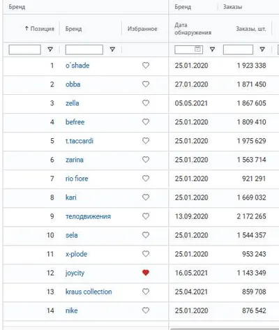The image size is (279, 330).
Task: Open filter icon for Позиция column
Action: 50,50
